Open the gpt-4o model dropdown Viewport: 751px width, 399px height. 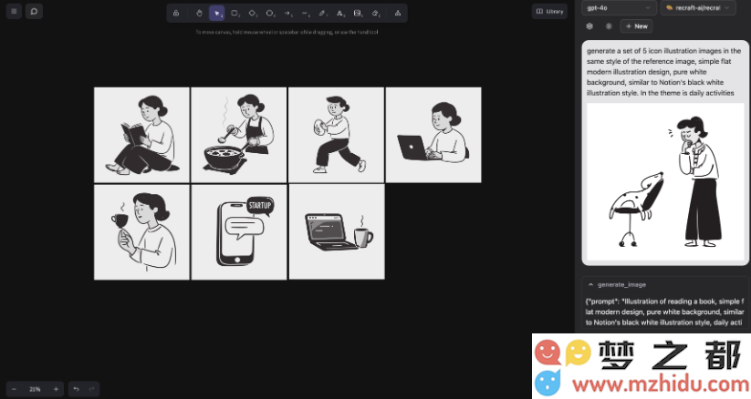619,7
